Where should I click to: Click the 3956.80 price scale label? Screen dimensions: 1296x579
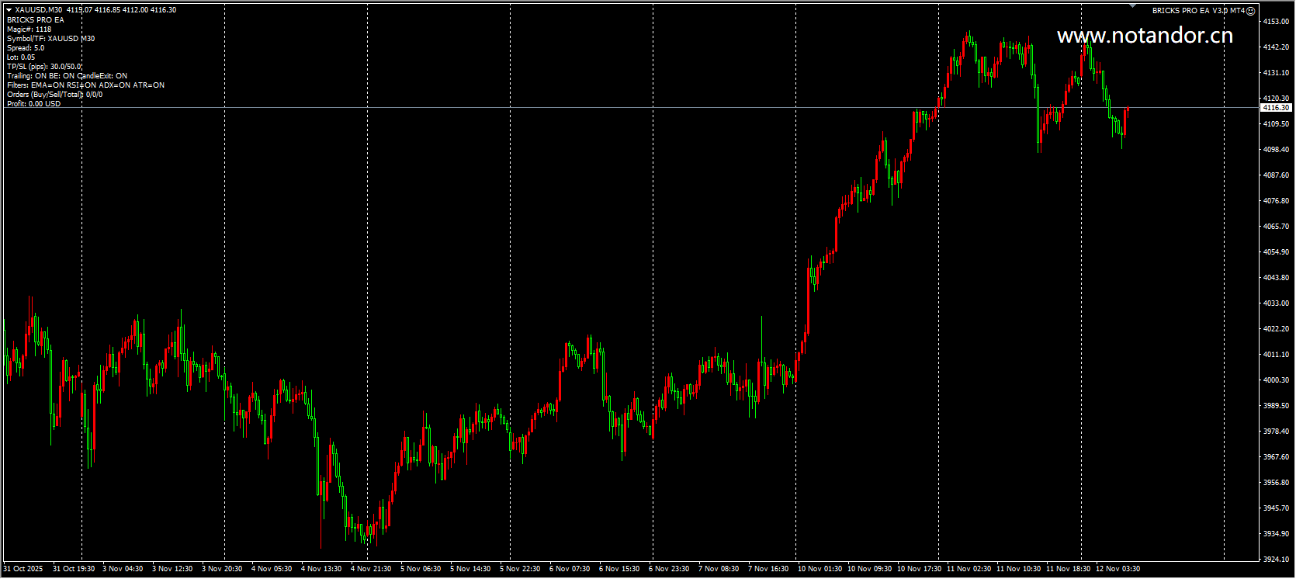point(1277,483)
